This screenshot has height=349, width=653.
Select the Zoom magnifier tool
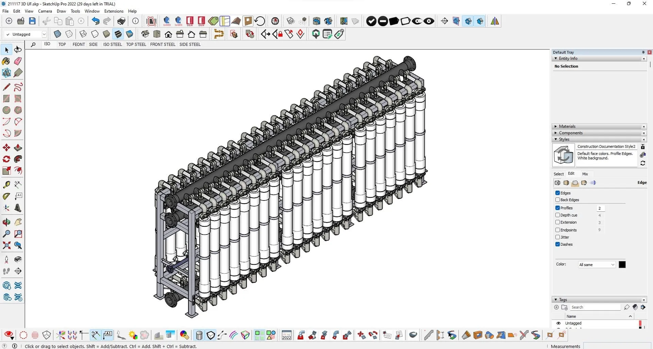[x=6, y=234]
